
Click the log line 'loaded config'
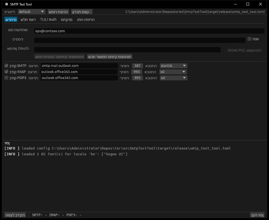[x=118, y=148]
